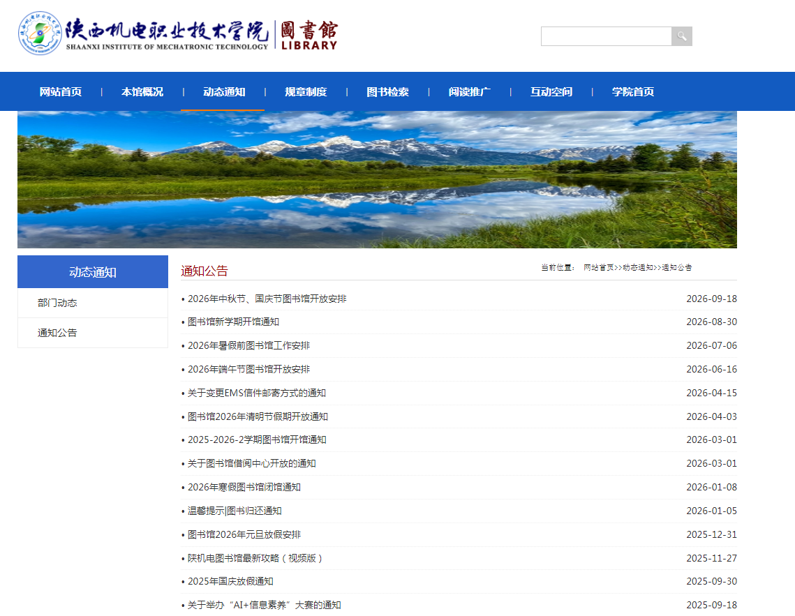Open the 图书检索 nav item

388,91
